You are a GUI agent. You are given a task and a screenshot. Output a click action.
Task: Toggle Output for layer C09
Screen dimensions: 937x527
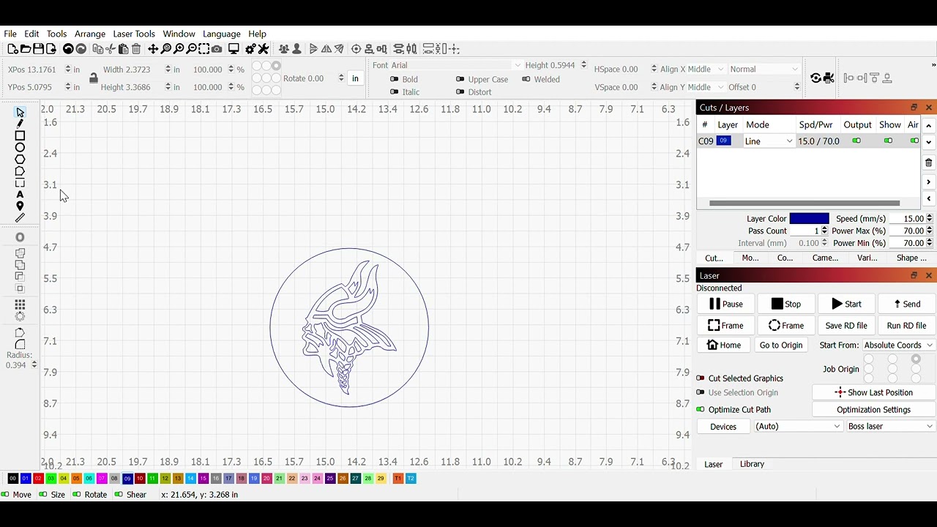(x=856, y=141)
